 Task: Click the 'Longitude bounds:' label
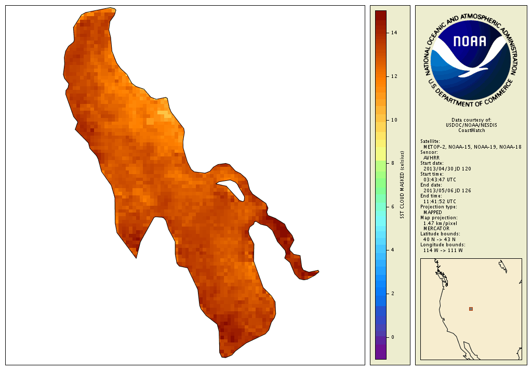click(443, 245)
